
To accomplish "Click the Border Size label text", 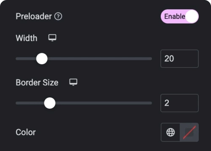I will click(37, 83).
